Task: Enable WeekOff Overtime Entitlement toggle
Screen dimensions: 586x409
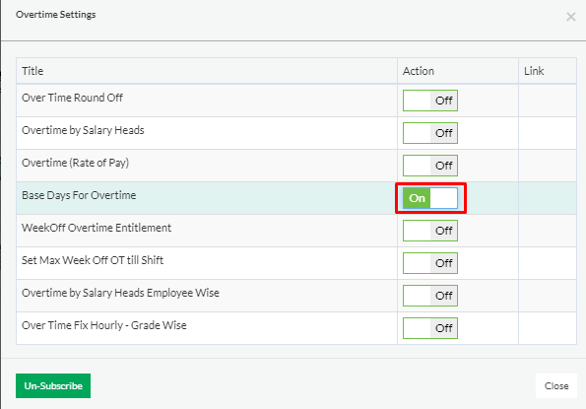Action: (430, 231)
